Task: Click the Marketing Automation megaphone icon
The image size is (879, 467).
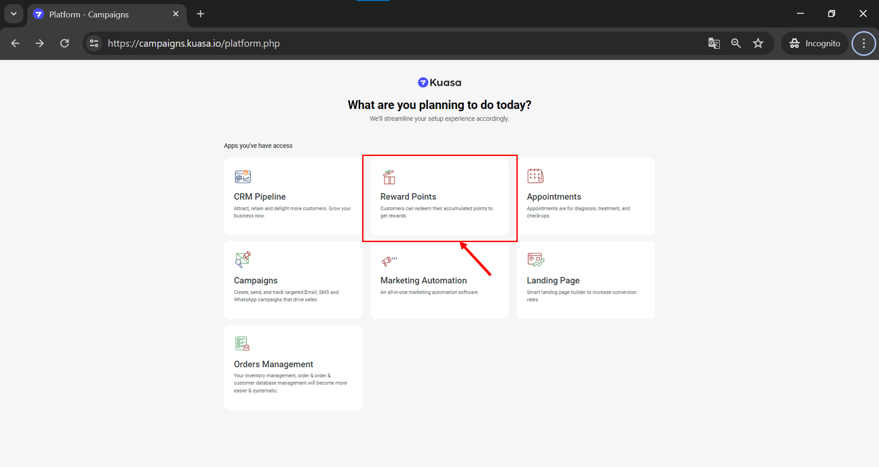Action: pos(389,261)
